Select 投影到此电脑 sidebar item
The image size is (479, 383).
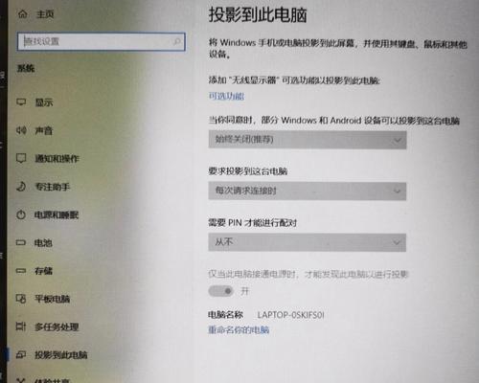point(52,355)
